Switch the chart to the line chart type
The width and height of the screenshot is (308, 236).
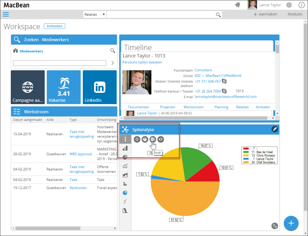coord(125,166)
